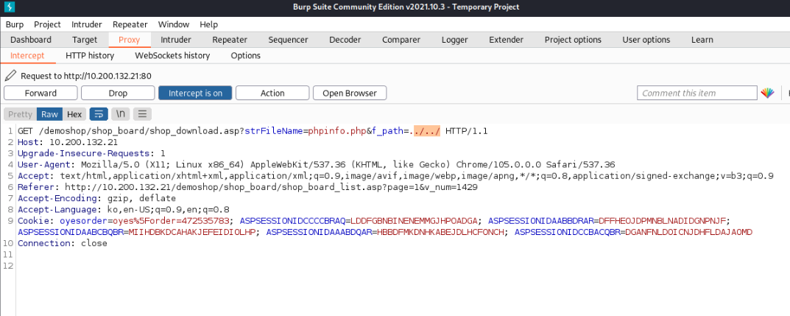The height and width of the screenshot is (316, 790).
Task: Drop the intercepted request
Action: point(118,94)
